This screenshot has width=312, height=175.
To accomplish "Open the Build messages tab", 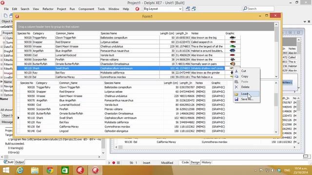I will pyautogui.click(x=9, y=162).
